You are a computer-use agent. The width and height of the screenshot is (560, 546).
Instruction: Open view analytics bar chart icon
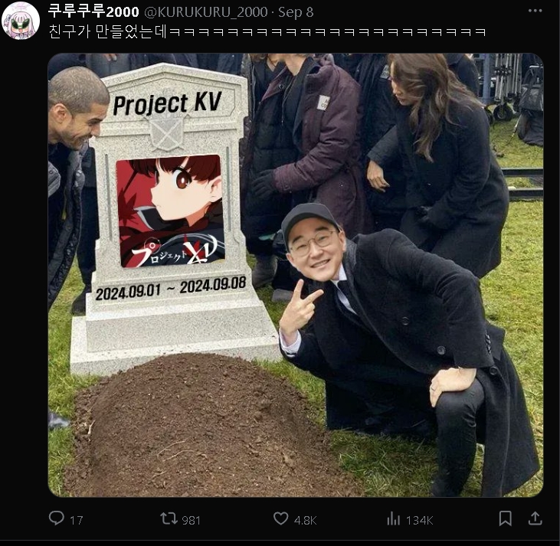pos(393,518)
